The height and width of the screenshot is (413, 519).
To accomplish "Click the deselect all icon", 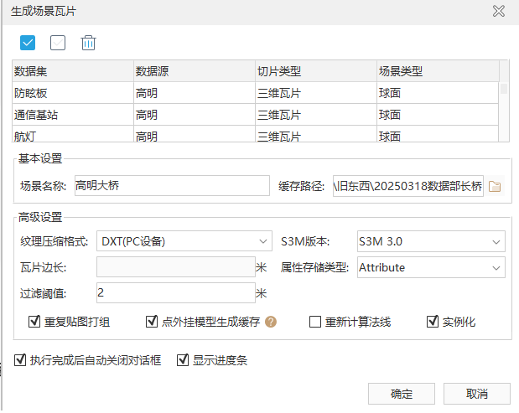I will (x=58, y=42).
